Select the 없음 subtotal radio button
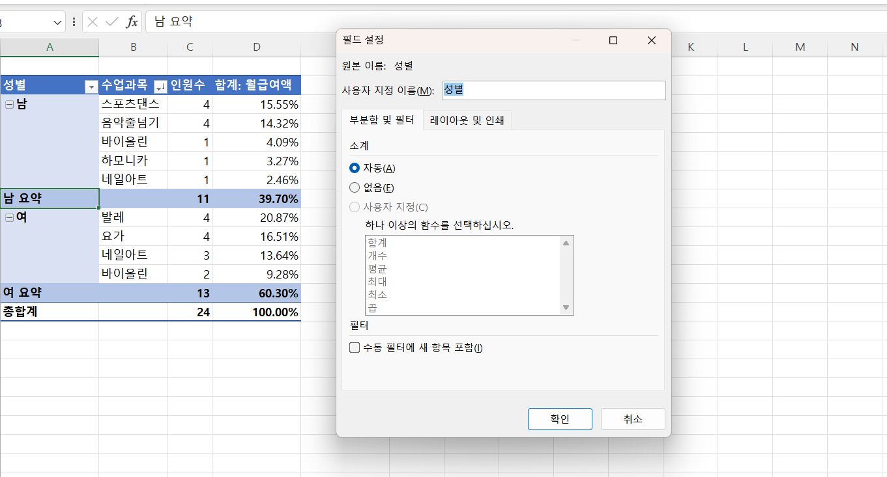Screen dimensions: 887x477 click(355, 187)
